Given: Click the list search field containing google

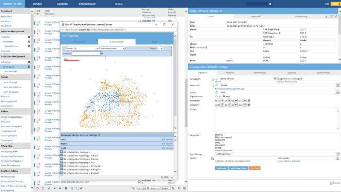Looking at the screenshot, I should [x=166, y=188].
